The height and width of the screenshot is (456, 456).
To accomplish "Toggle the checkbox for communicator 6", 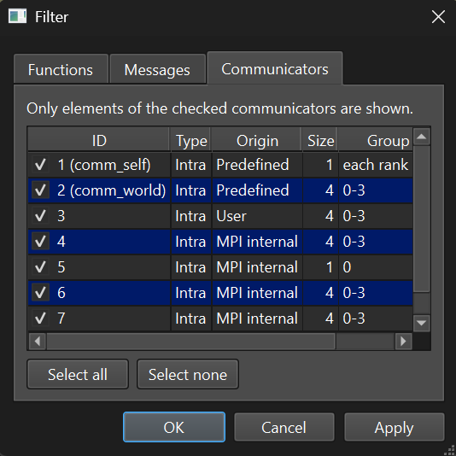I will (40, 293).
